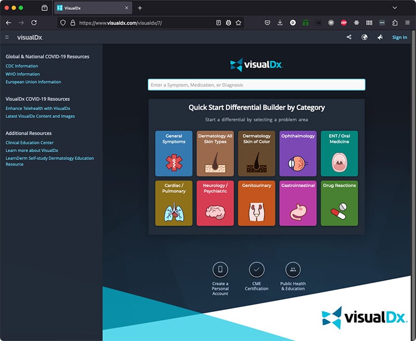416x341 pixels.
Task: Open the browser downloads icon
Action: click(280, 23)
